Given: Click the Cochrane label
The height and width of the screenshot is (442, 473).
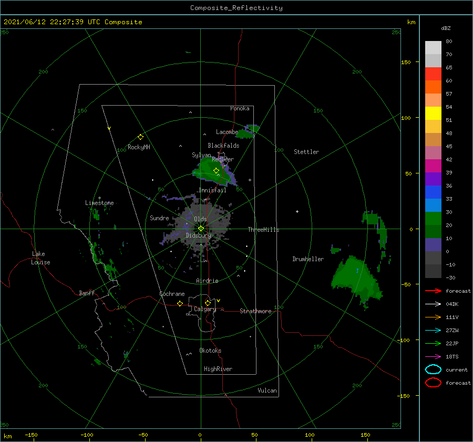Looking at the screenshot, I should 172,294.
